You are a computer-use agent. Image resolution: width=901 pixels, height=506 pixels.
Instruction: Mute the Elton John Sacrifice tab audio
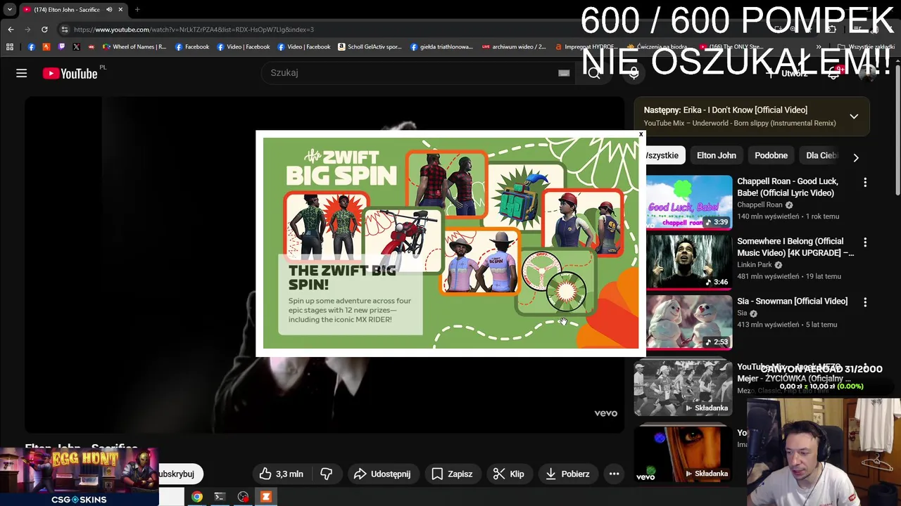click(x=109, y=10)
